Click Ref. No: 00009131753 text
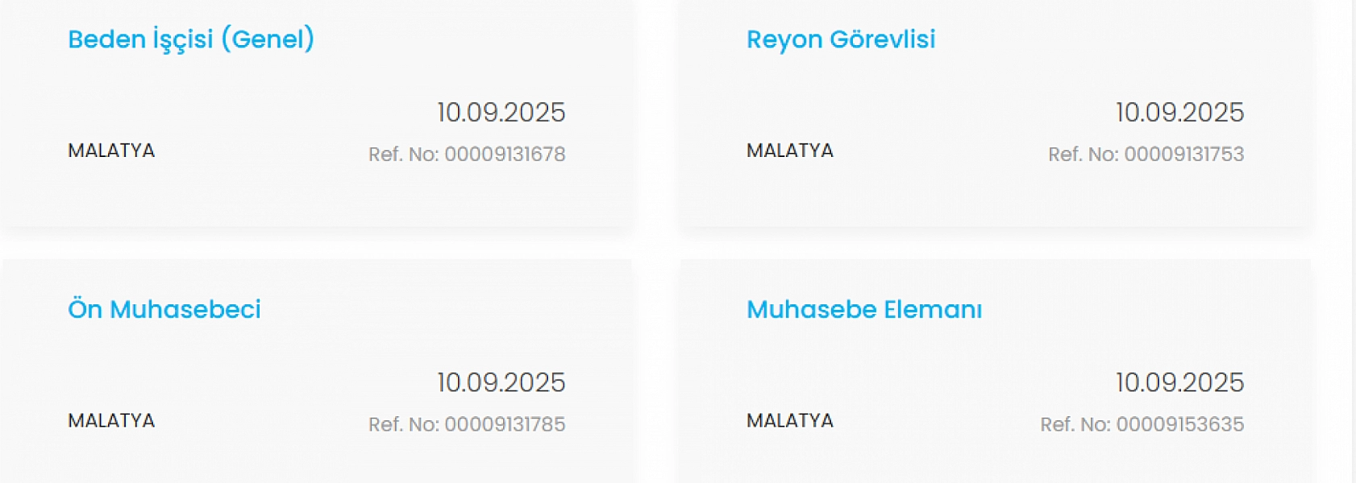 1146,155
